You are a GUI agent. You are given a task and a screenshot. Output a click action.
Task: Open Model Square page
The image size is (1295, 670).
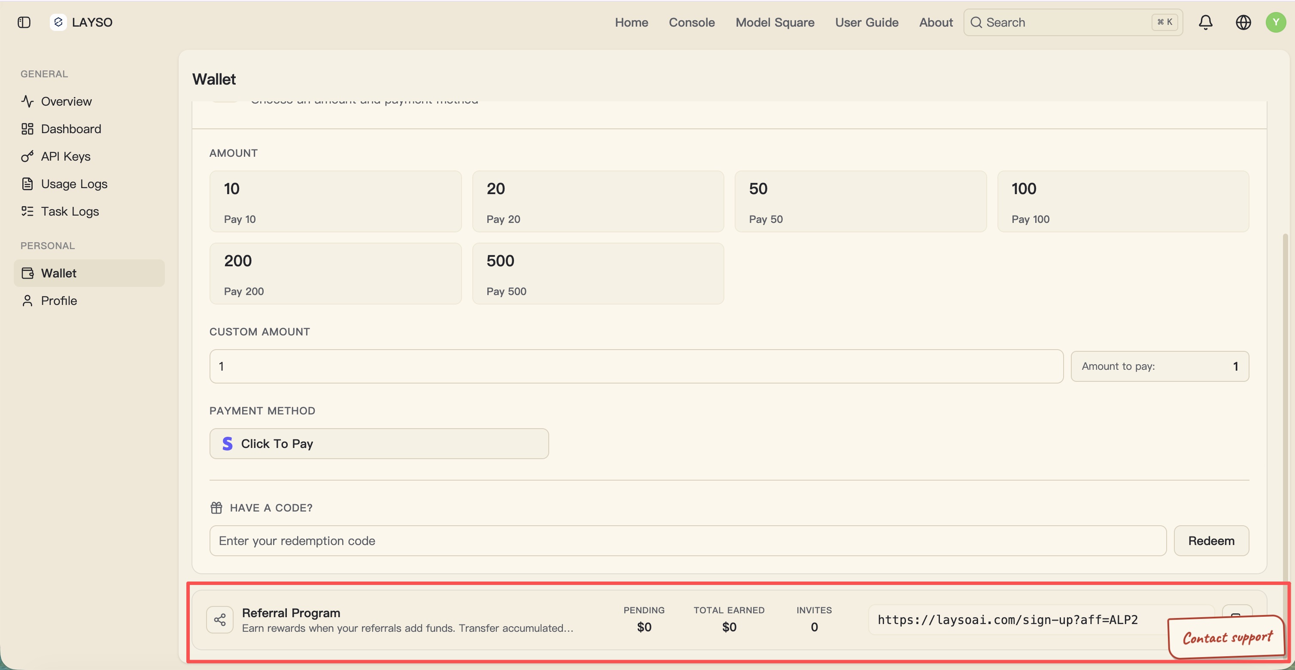click(x=775, y=22)
